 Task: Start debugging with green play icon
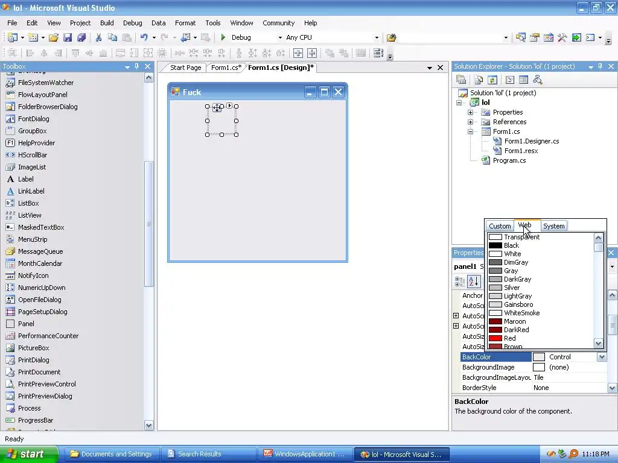223,37
